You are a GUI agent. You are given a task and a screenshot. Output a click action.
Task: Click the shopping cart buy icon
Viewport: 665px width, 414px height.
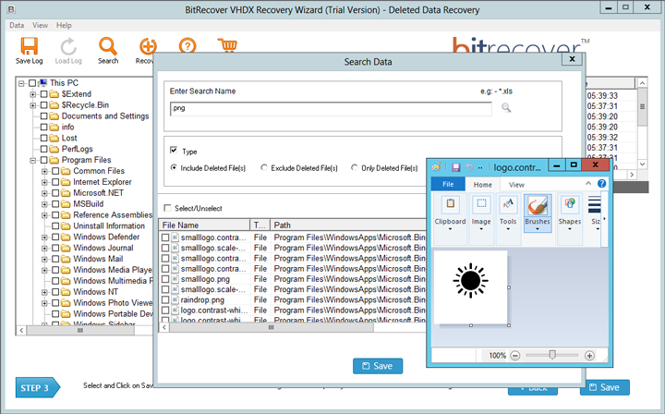click(x=227, y=45)
